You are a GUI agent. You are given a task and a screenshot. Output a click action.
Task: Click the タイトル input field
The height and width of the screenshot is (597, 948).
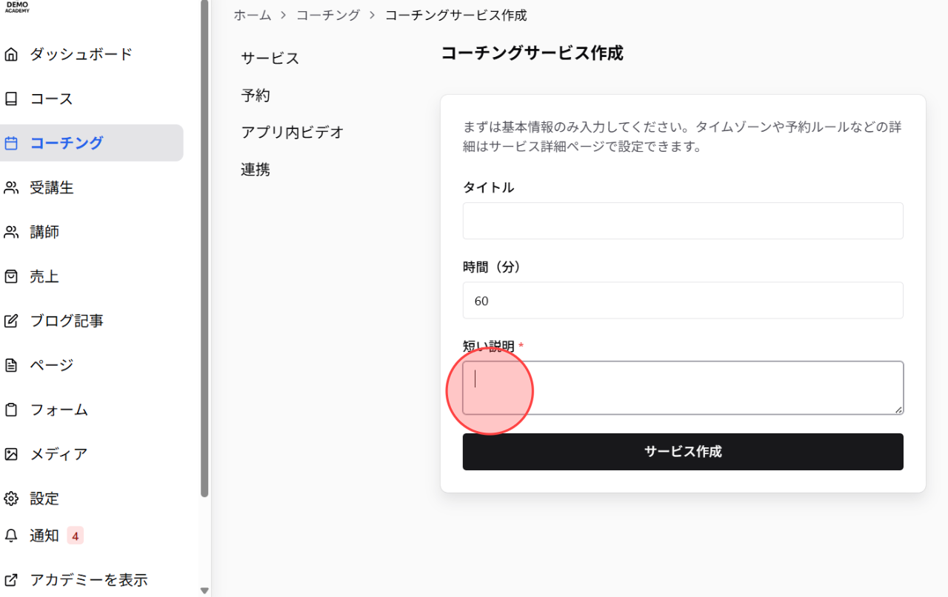coord(683,221)
